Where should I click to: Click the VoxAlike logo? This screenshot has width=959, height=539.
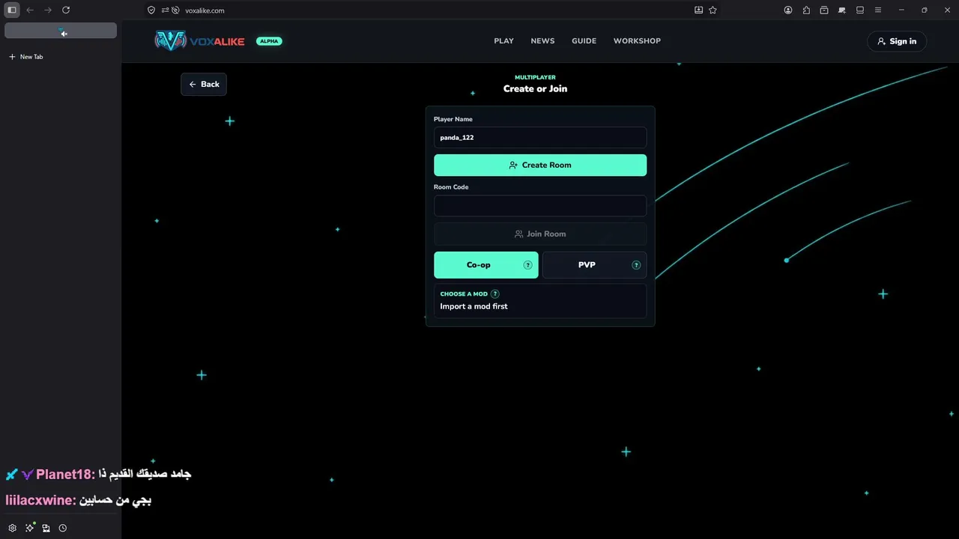(199, 41)
